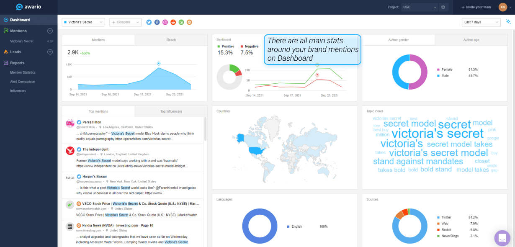Open The Independent mention title
Viewport: 515px width, 247px height.
pos(95,149)
